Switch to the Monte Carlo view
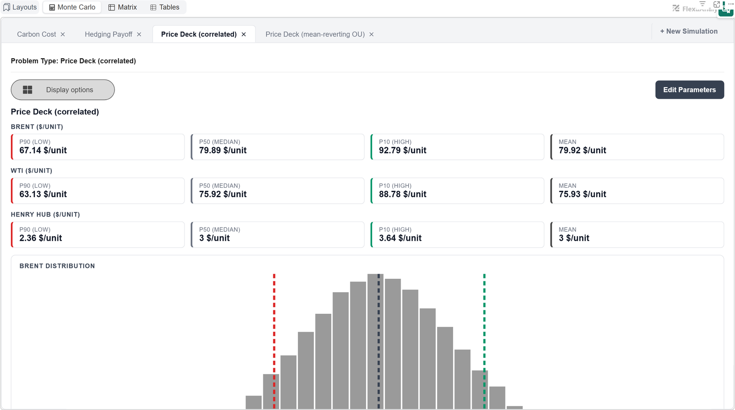 pyautogui.click(x=72, y=7)
